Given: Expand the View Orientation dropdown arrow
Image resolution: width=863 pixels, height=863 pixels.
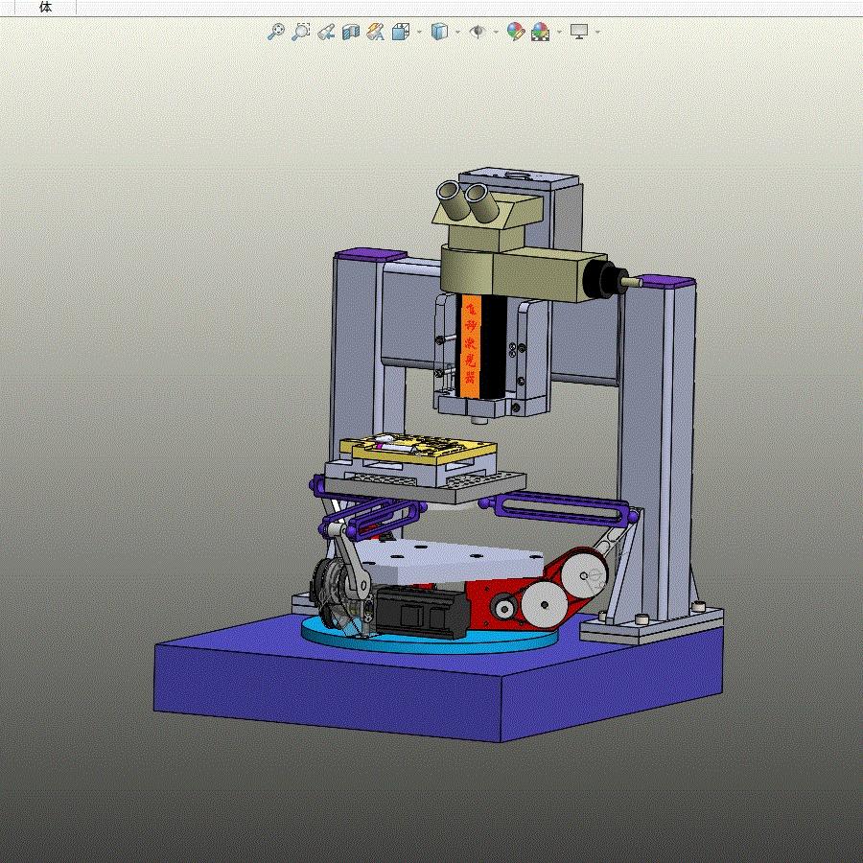Looking at the screenshot, I should [419, 32].
